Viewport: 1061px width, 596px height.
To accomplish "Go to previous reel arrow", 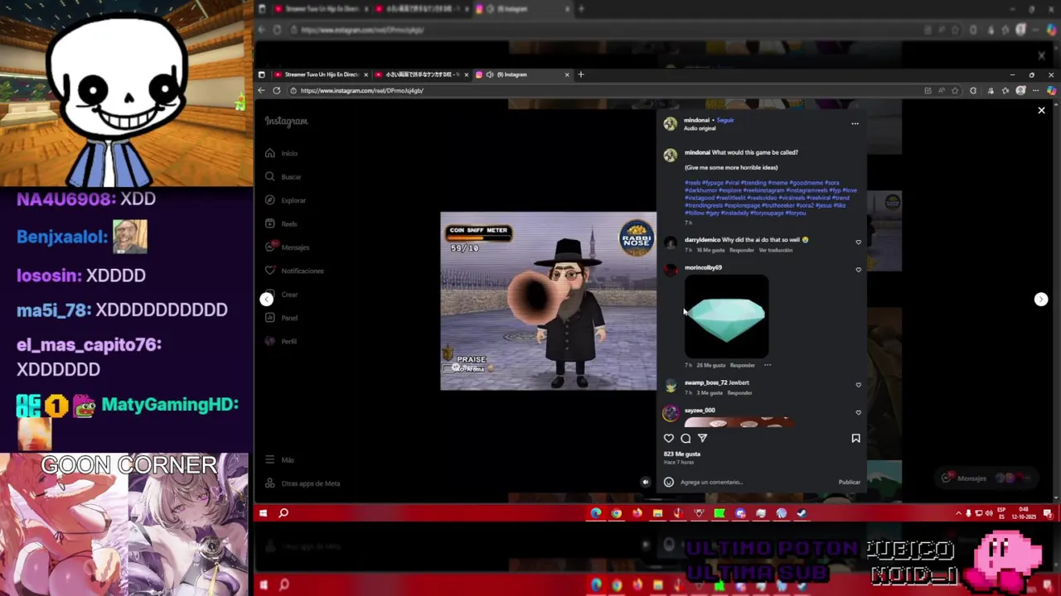I will [266, 299].
